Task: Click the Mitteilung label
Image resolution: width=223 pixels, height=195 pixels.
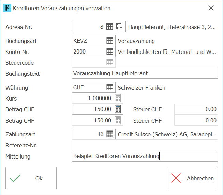Action: pyautogui.click(x=18, y=156)
